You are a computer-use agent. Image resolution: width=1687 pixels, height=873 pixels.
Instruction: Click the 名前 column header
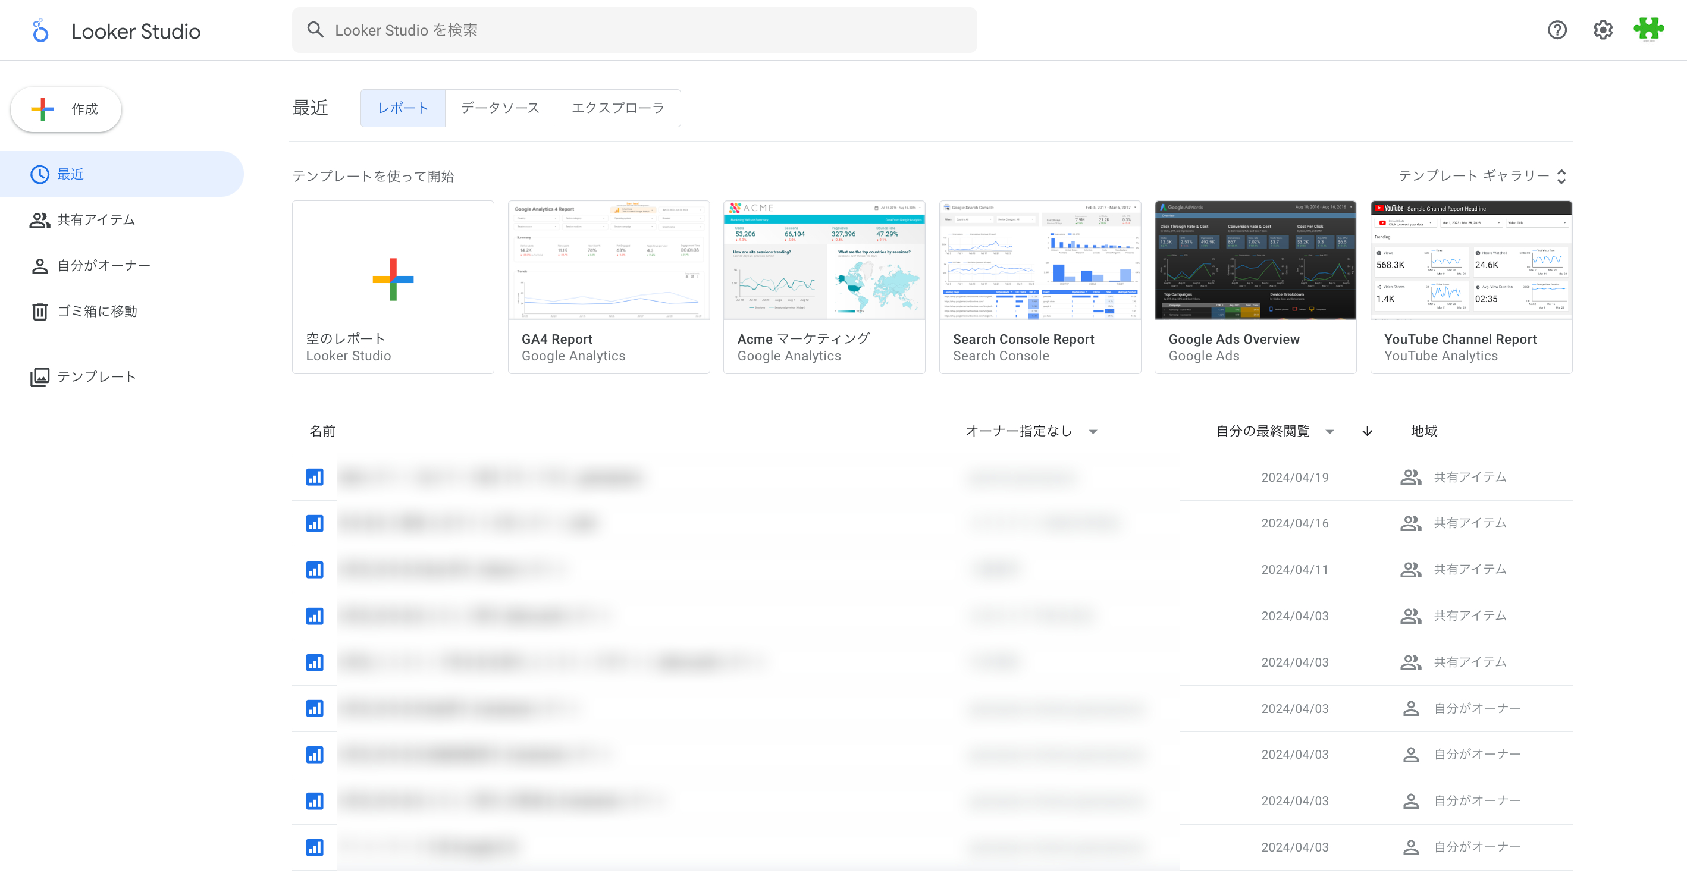click(x=322, y=431)
